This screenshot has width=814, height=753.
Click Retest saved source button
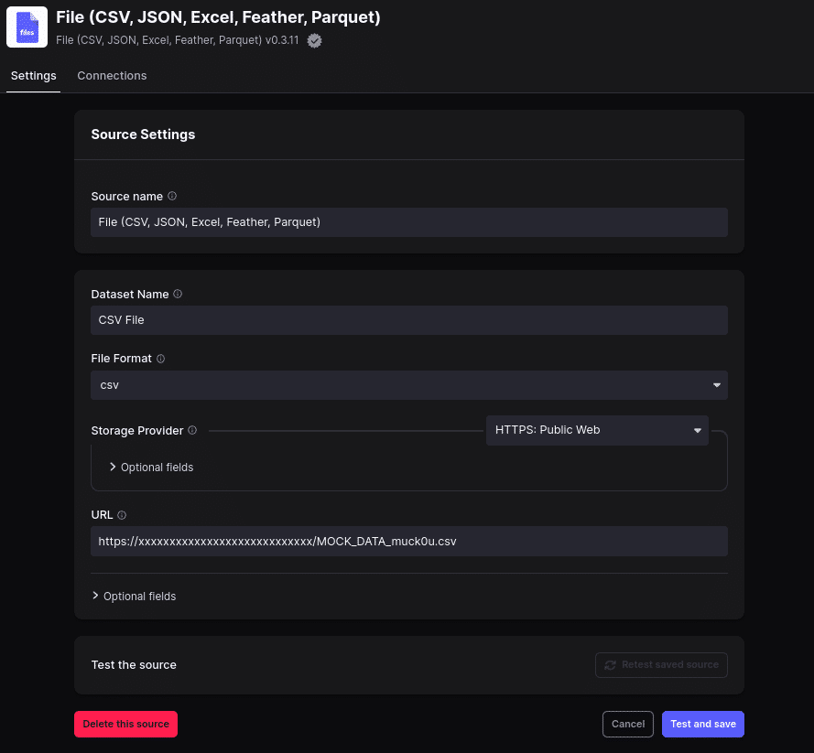click(x=661, y=665)
